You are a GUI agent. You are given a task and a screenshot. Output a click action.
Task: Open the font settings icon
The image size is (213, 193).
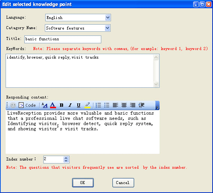[x=44, y=105]
